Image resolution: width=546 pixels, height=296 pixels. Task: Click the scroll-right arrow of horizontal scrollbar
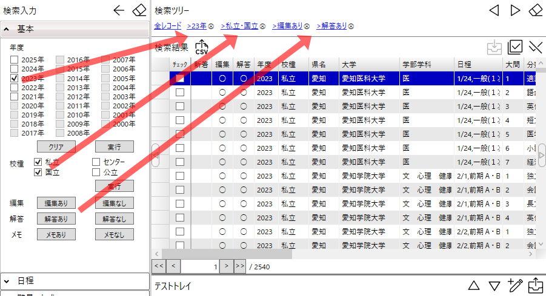click(x=531, y=254)
